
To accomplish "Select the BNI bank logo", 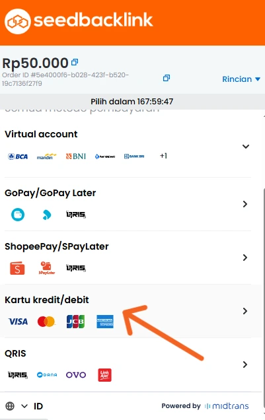I will pyautogui.click(x=76, y=156).
